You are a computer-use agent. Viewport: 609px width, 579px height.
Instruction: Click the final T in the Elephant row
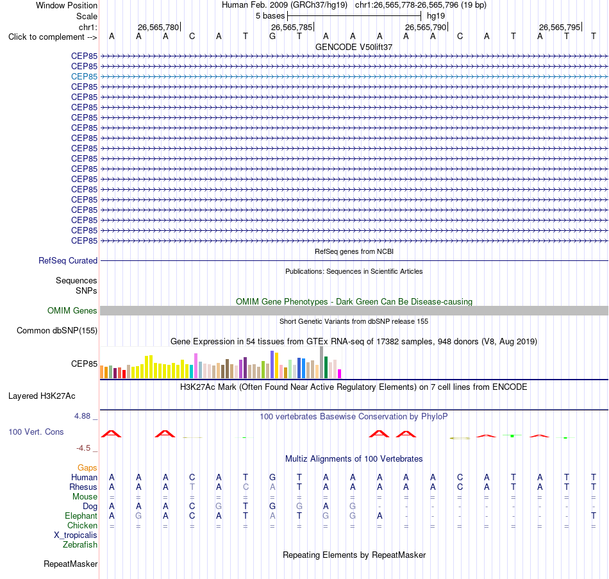pyautogui.click(x=594, y=516)
